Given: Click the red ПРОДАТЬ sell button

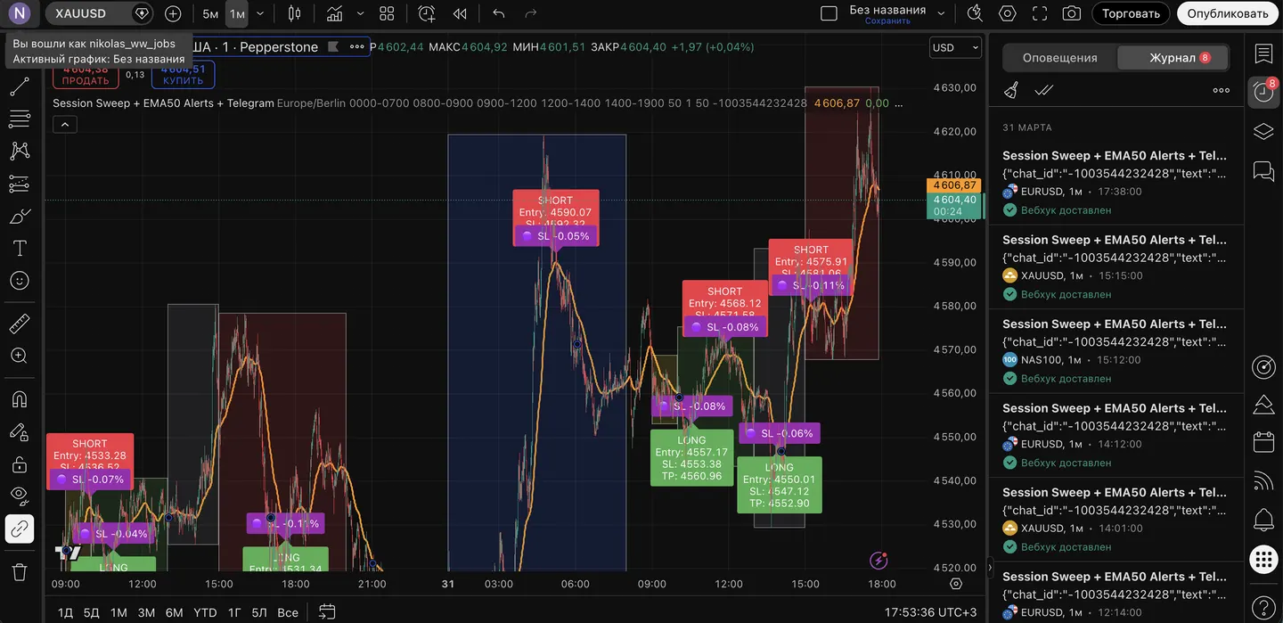Looking at the screenshot, I should pyautogui.click(x=86, y=75).
